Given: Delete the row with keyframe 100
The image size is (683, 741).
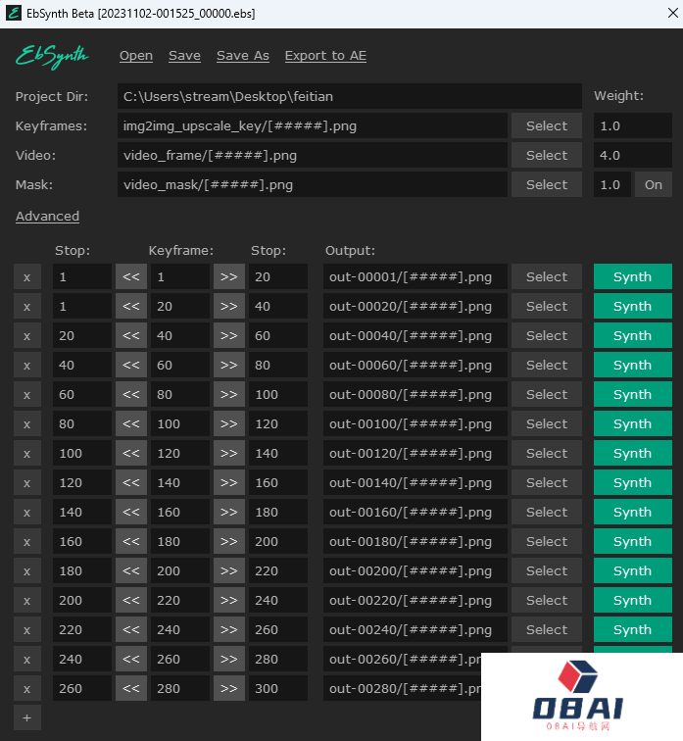Looking at the screenshot, I should pyautogui.click(x=26, y=423).
